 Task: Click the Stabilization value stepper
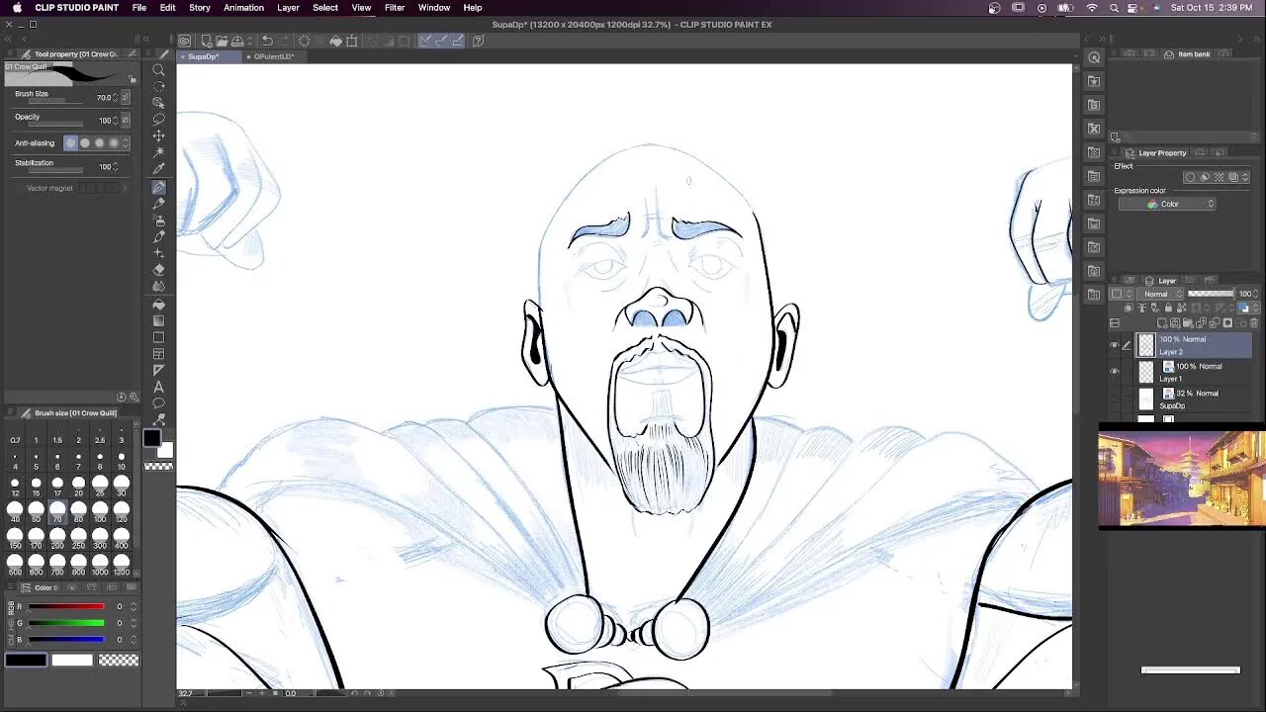(x=116, y=166)
